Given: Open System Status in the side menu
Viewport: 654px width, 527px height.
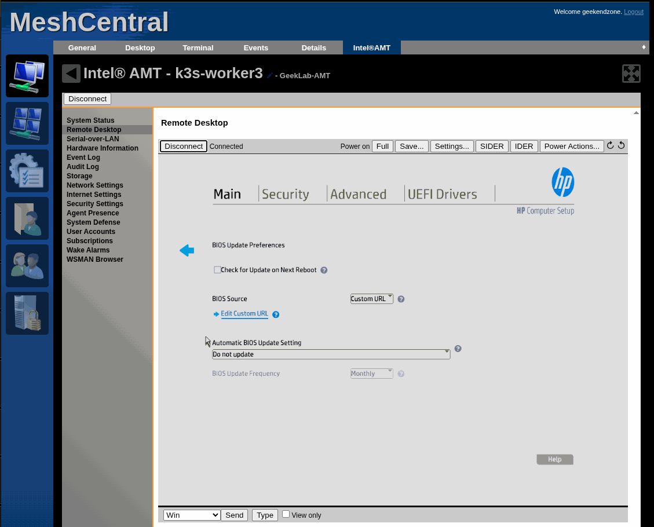Looking at the screenshot, I should tap(90, 120).
